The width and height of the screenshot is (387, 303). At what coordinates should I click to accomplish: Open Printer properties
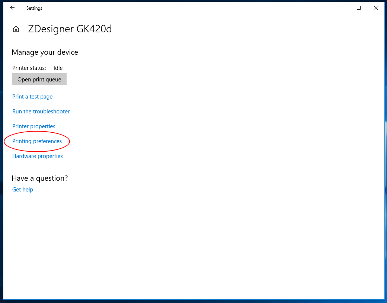click(33, 126)
